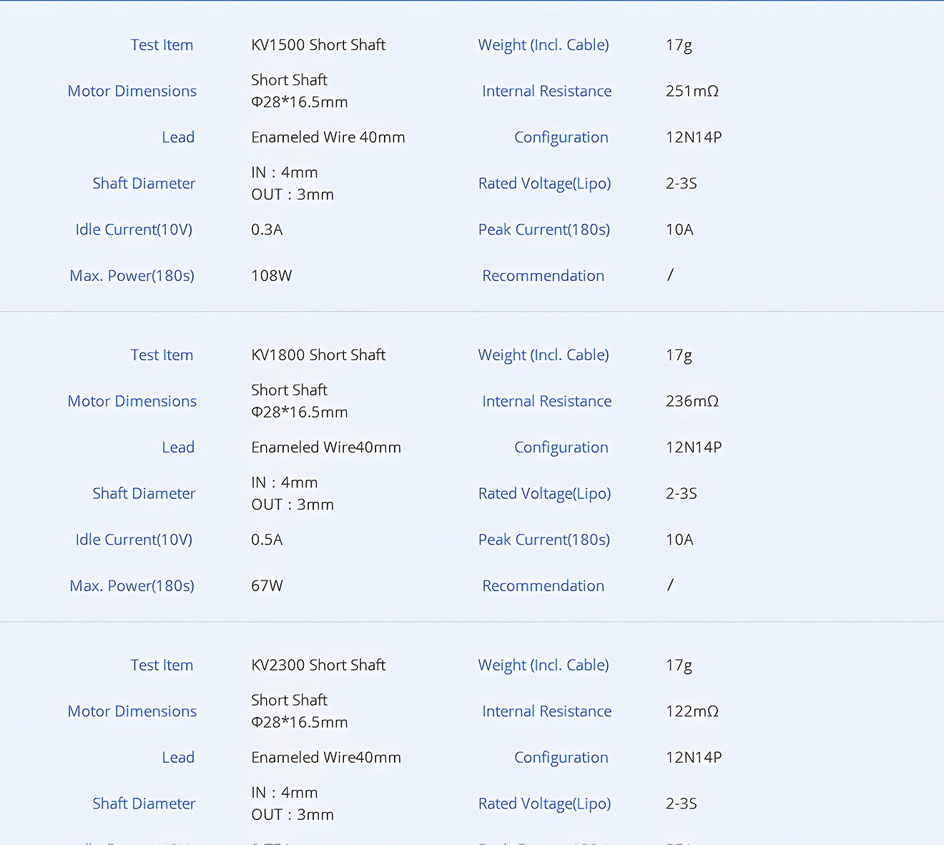Click the KV2300 Short Shaft text
This screenshot has width=944, height=845.
[x=318, y=666]
